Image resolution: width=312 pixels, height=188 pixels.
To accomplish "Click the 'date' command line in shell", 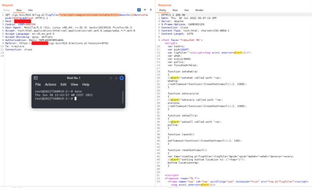I will (58, 91).
